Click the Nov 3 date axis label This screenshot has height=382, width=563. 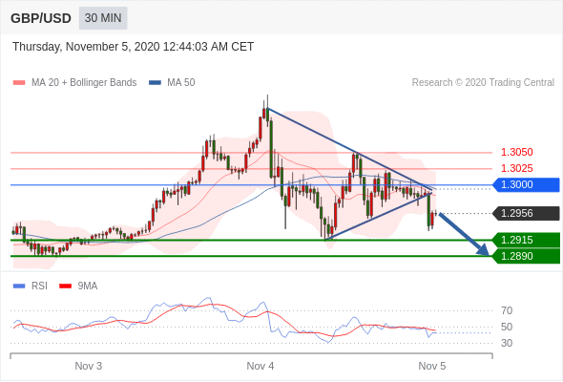tap(89, 366)
